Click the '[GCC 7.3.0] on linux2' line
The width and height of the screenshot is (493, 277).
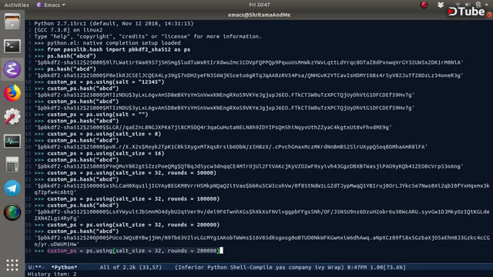tap(69, 30)
